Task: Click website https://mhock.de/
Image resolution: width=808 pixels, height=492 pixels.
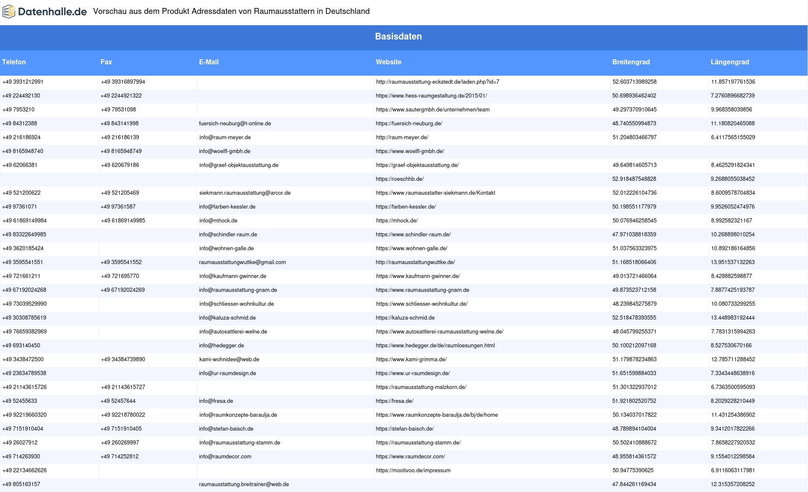Action: tap(397, 221)
